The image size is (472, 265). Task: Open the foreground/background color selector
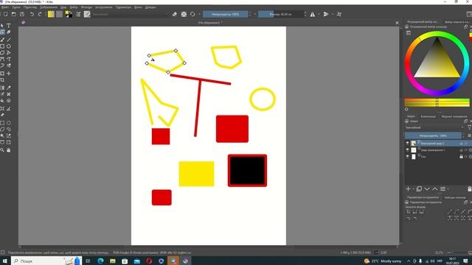[x=69, y=14]
